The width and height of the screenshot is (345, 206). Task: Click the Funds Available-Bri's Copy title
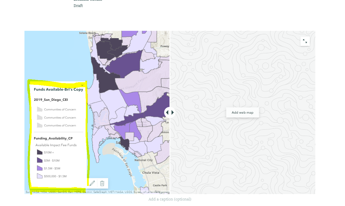[58, 89]
